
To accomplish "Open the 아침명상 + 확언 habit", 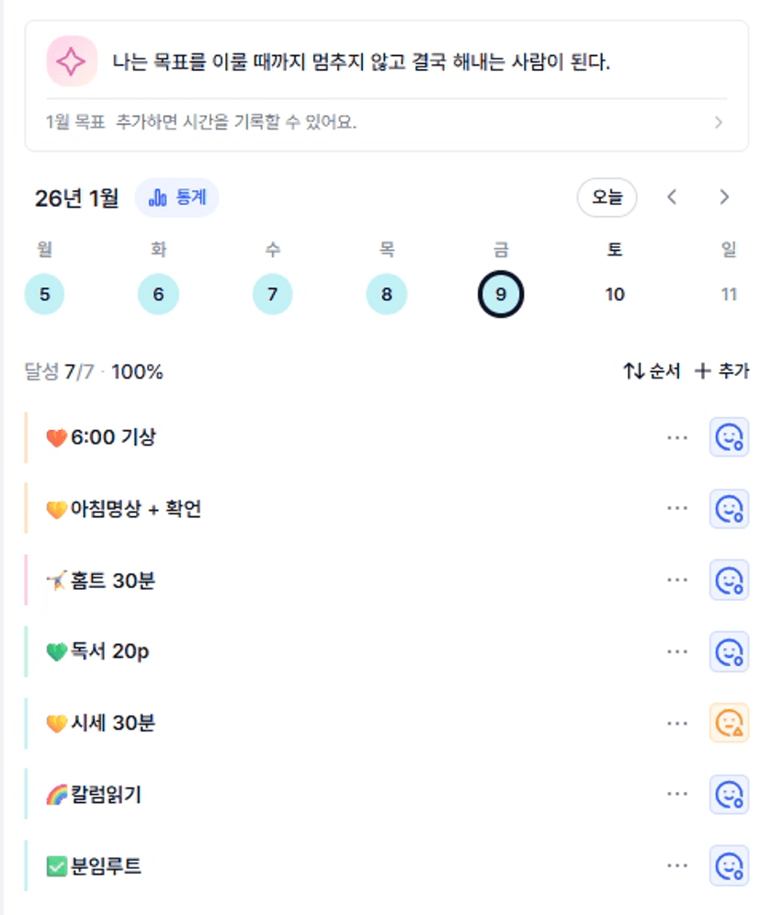I will click(x=136, y=510).
